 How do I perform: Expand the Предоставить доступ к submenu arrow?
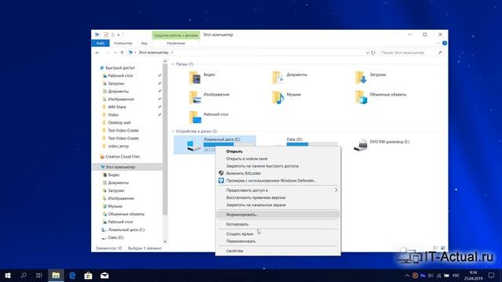336,190
